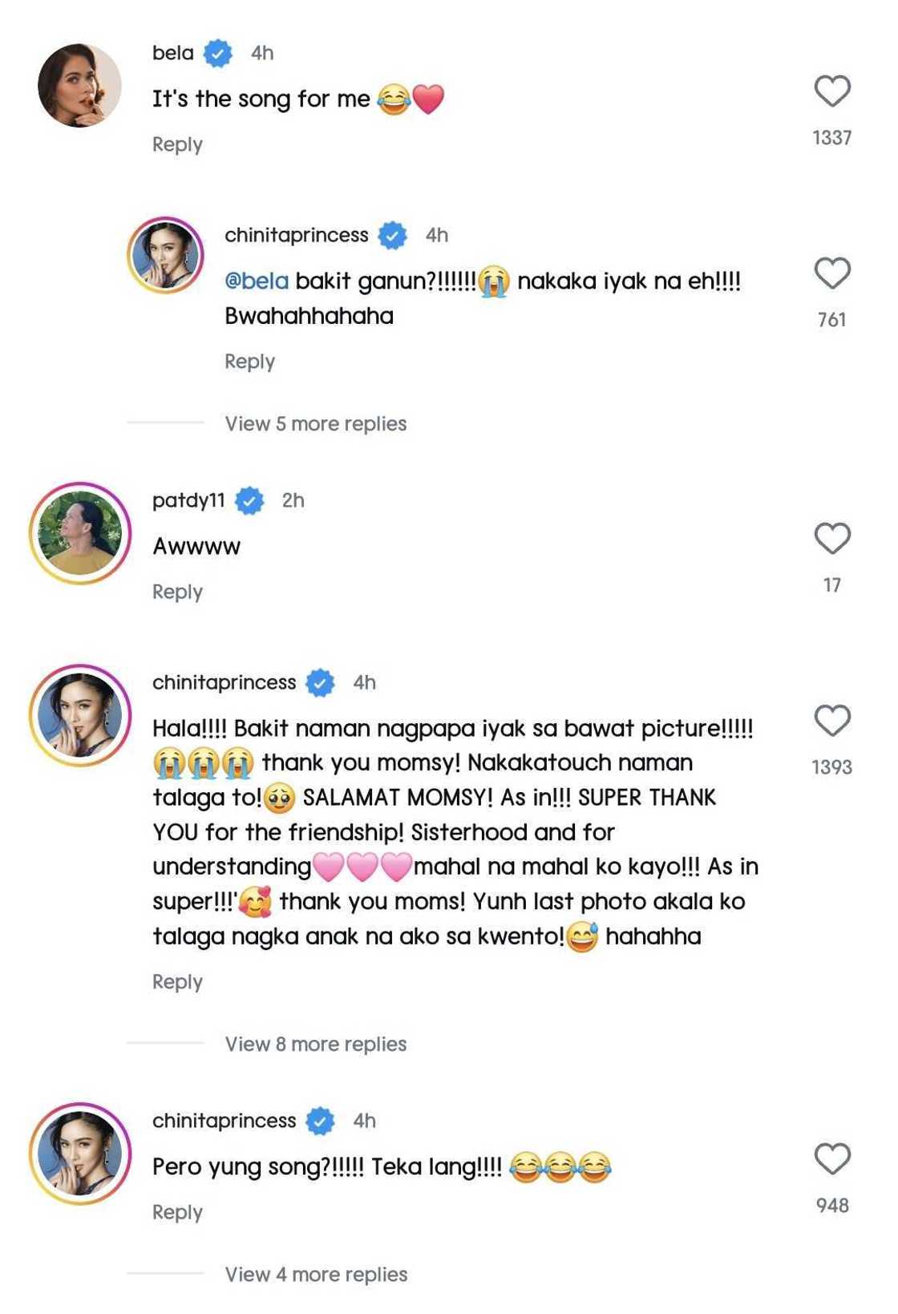The image size is (898, 1314).
Task: Open chinitaprincess avatar on "Hala!!!!" comment
Action: coord(79,715)
